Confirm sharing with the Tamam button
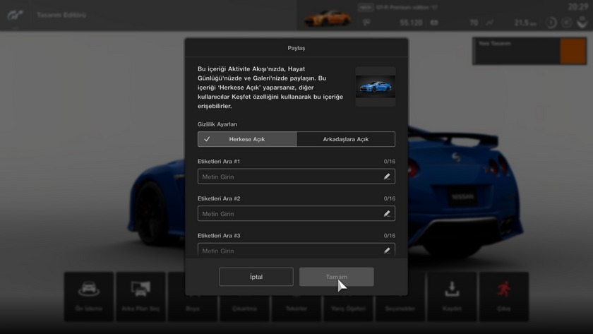Viewport: 593px width, 334px height. point(336,277)
